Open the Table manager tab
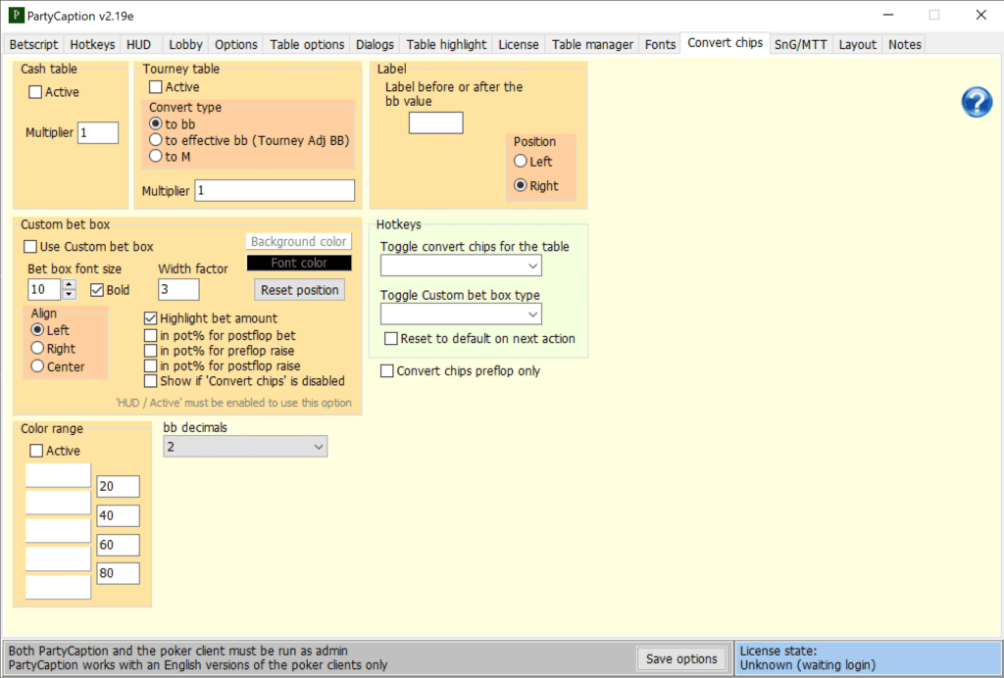The image size is (1004, 678). (592, 44)
